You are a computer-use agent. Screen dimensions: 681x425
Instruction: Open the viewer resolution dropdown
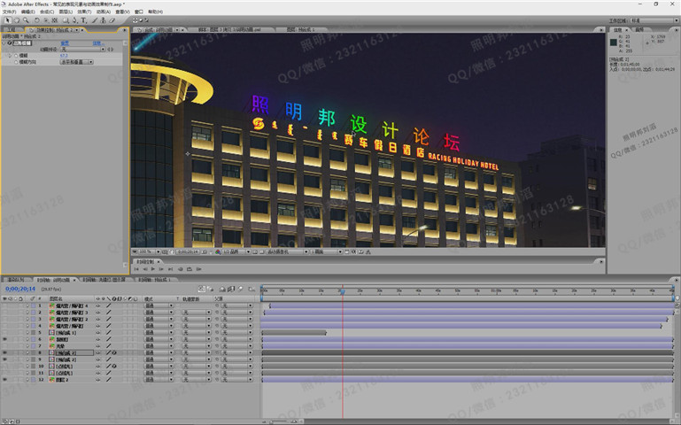(x=236, y=251)
